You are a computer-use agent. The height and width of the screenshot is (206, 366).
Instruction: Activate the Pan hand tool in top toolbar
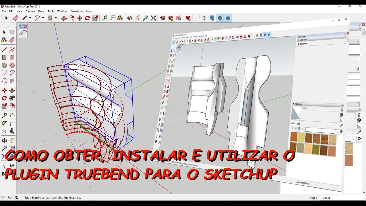coord(138,18)
